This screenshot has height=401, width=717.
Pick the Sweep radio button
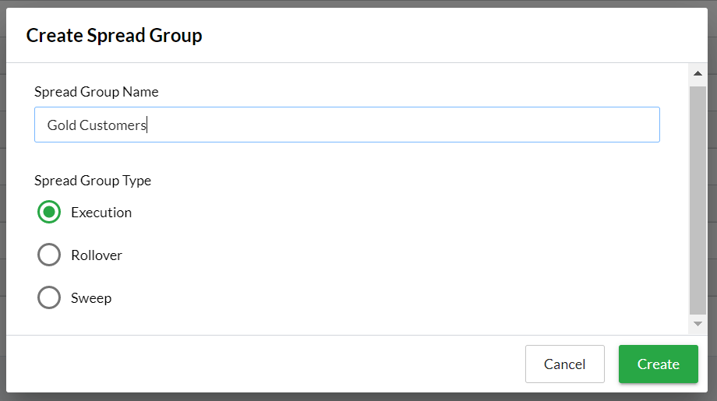coord(49,297)
